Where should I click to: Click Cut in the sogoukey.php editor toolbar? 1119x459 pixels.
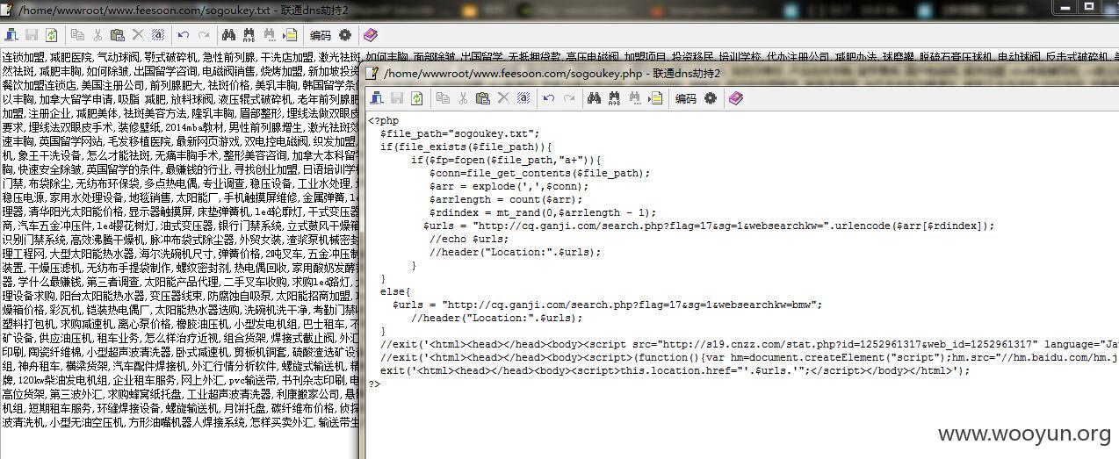coord(463,98)
